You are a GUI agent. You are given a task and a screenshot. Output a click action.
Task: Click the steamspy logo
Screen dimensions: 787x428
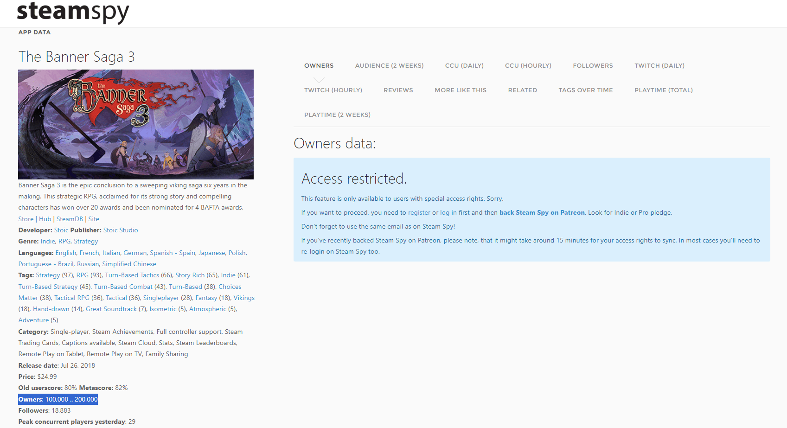pyautogui.click(x=73, y=12)
